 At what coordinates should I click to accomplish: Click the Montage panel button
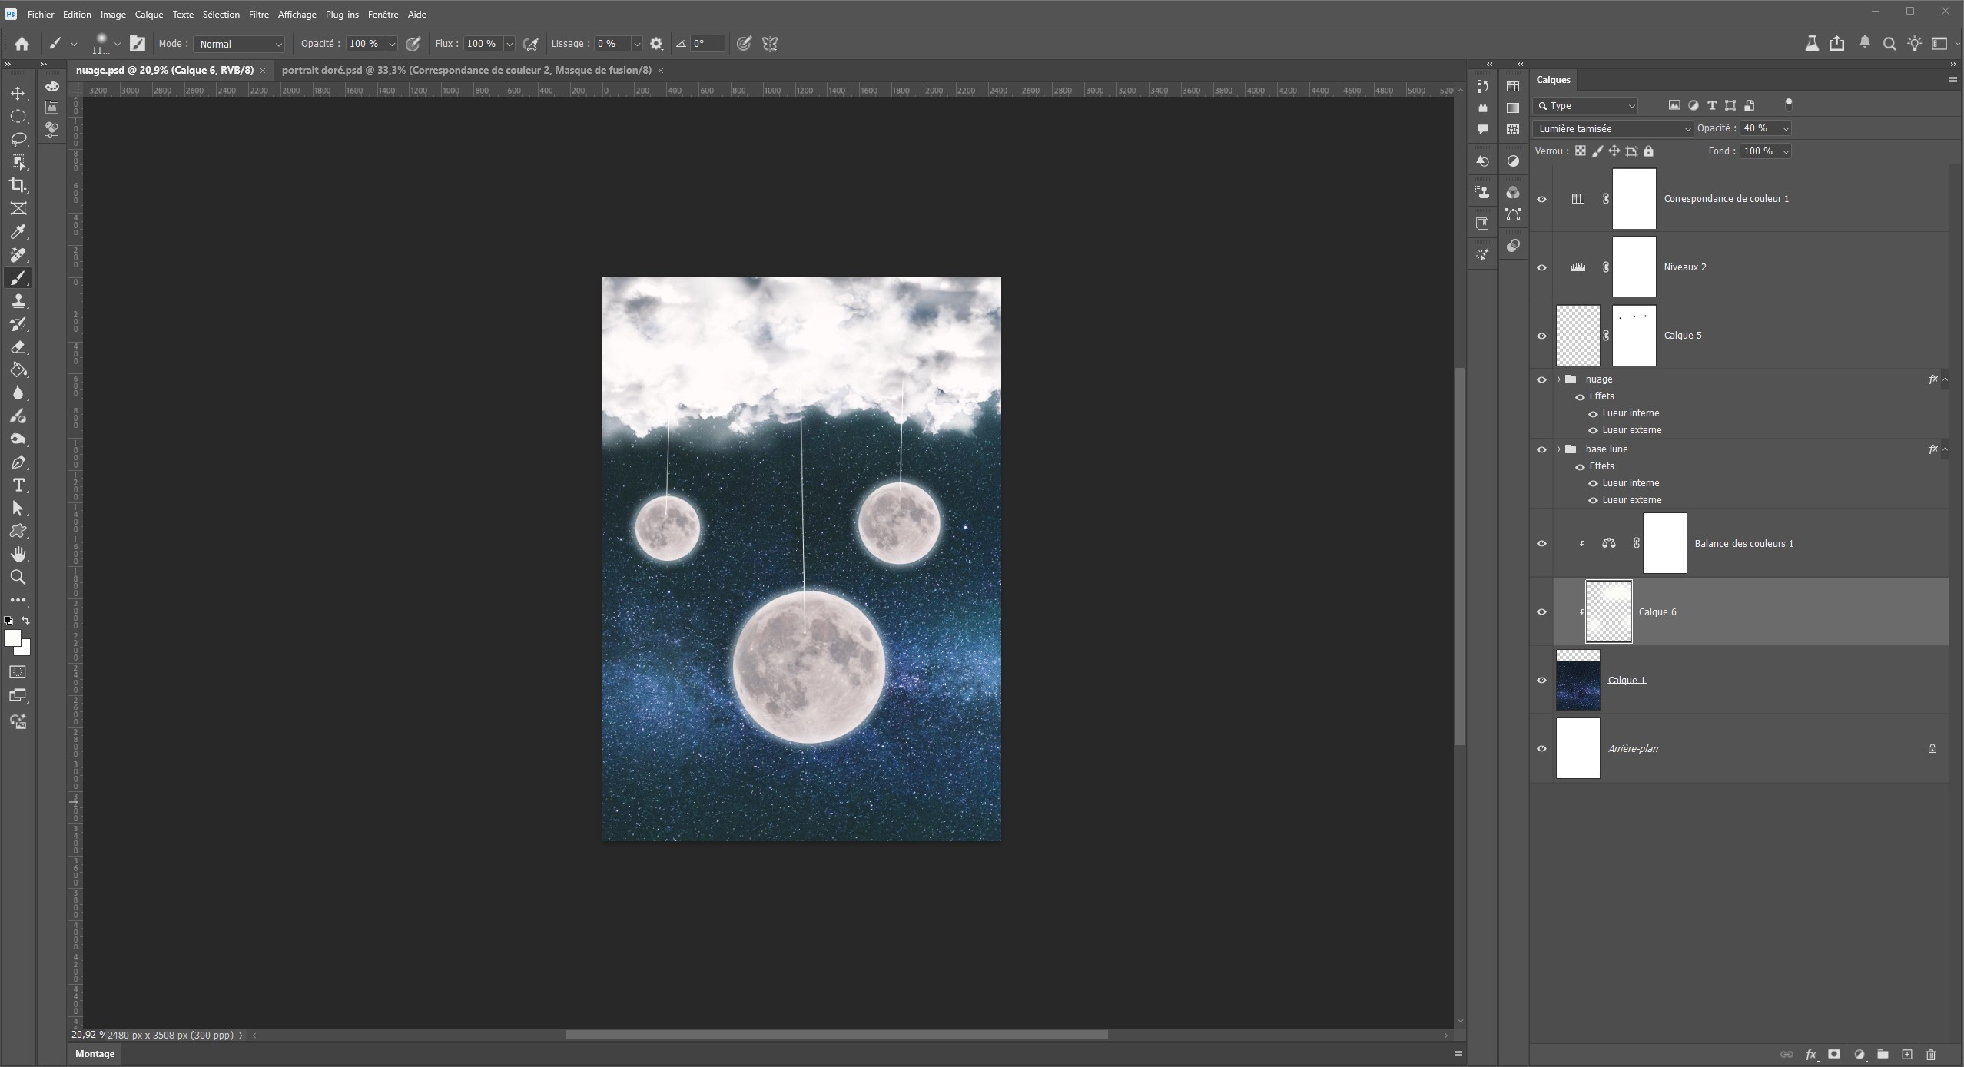[95, 1054]
